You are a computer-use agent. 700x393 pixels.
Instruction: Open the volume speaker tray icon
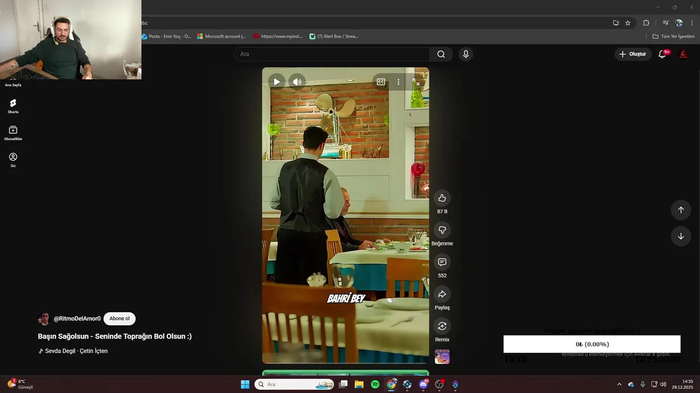pos(663,384)
